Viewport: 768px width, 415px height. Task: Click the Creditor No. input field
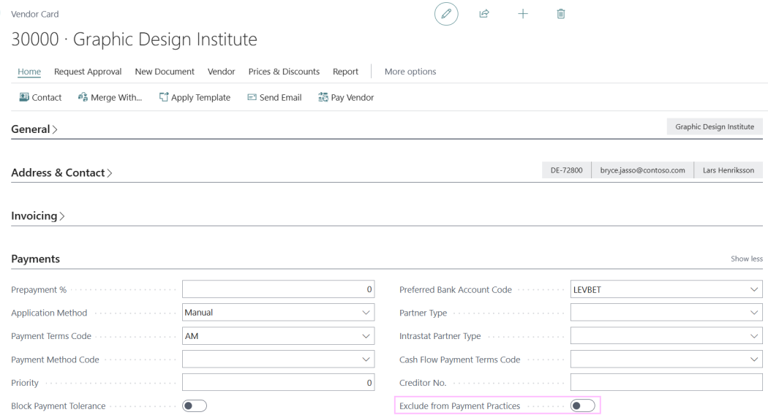(666, 382)
